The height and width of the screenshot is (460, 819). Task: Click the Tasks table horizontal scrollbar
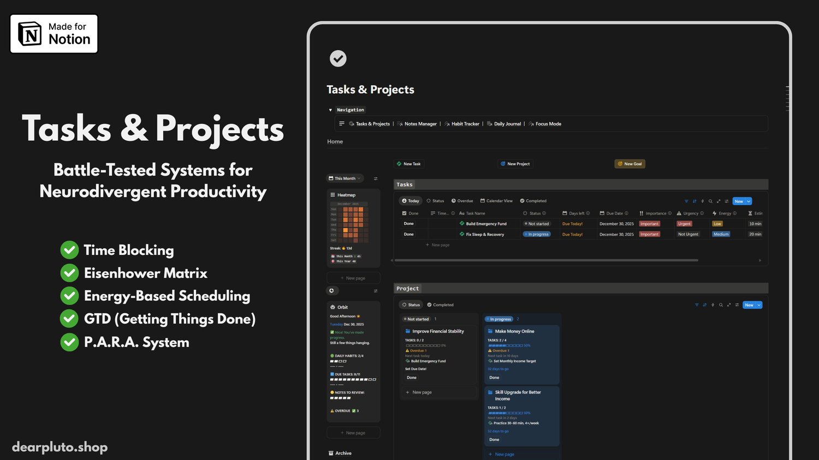tap(546, 260)
